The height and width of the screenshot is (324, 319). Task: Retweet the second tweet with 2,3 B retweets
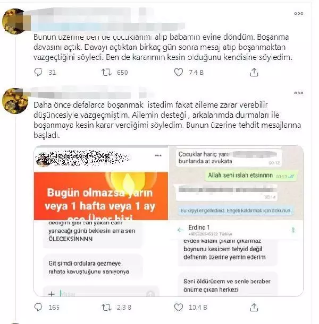[106, 308]
